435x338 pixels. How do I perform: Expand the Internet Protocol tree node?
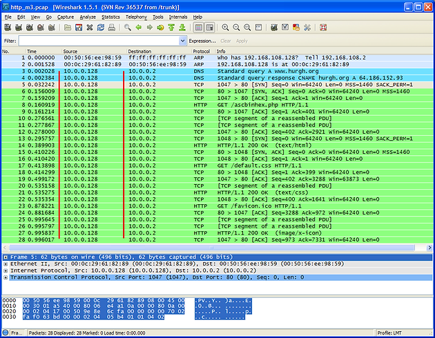6,270
